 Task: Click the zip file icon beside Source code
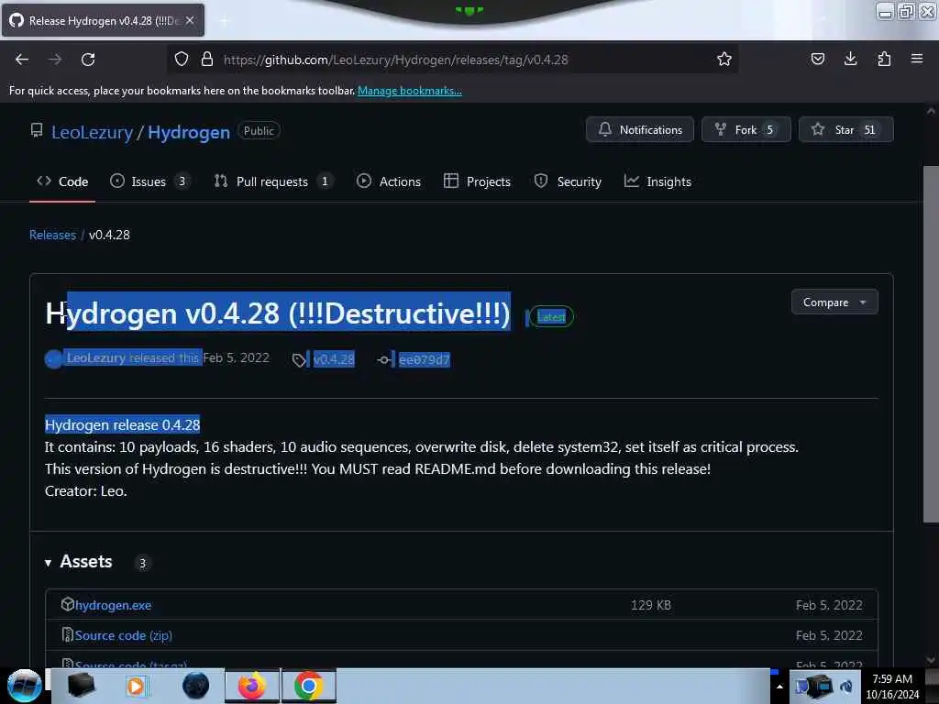[x=68, y=634]
